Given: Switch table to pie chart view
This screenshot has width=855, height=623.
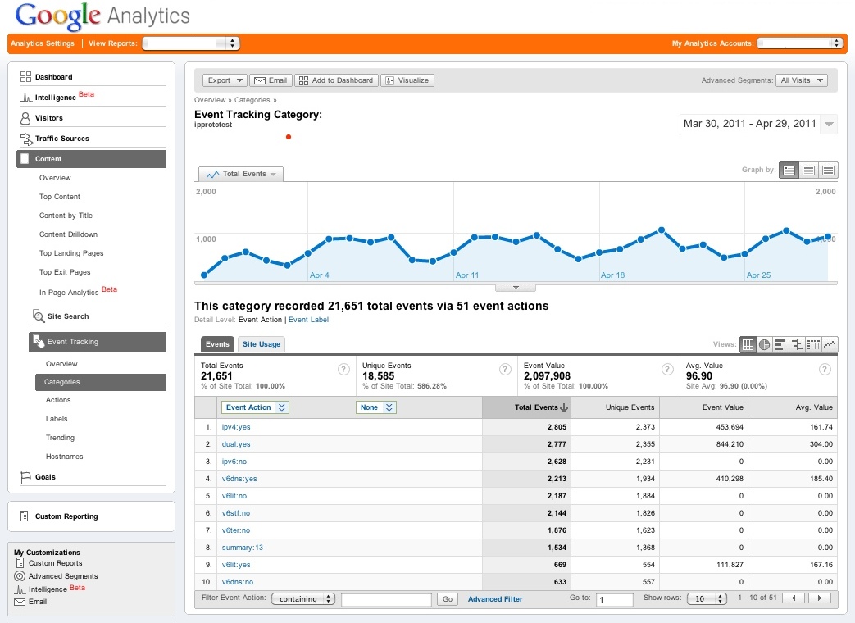Looking at the screenshot, I should click(764, 345).
